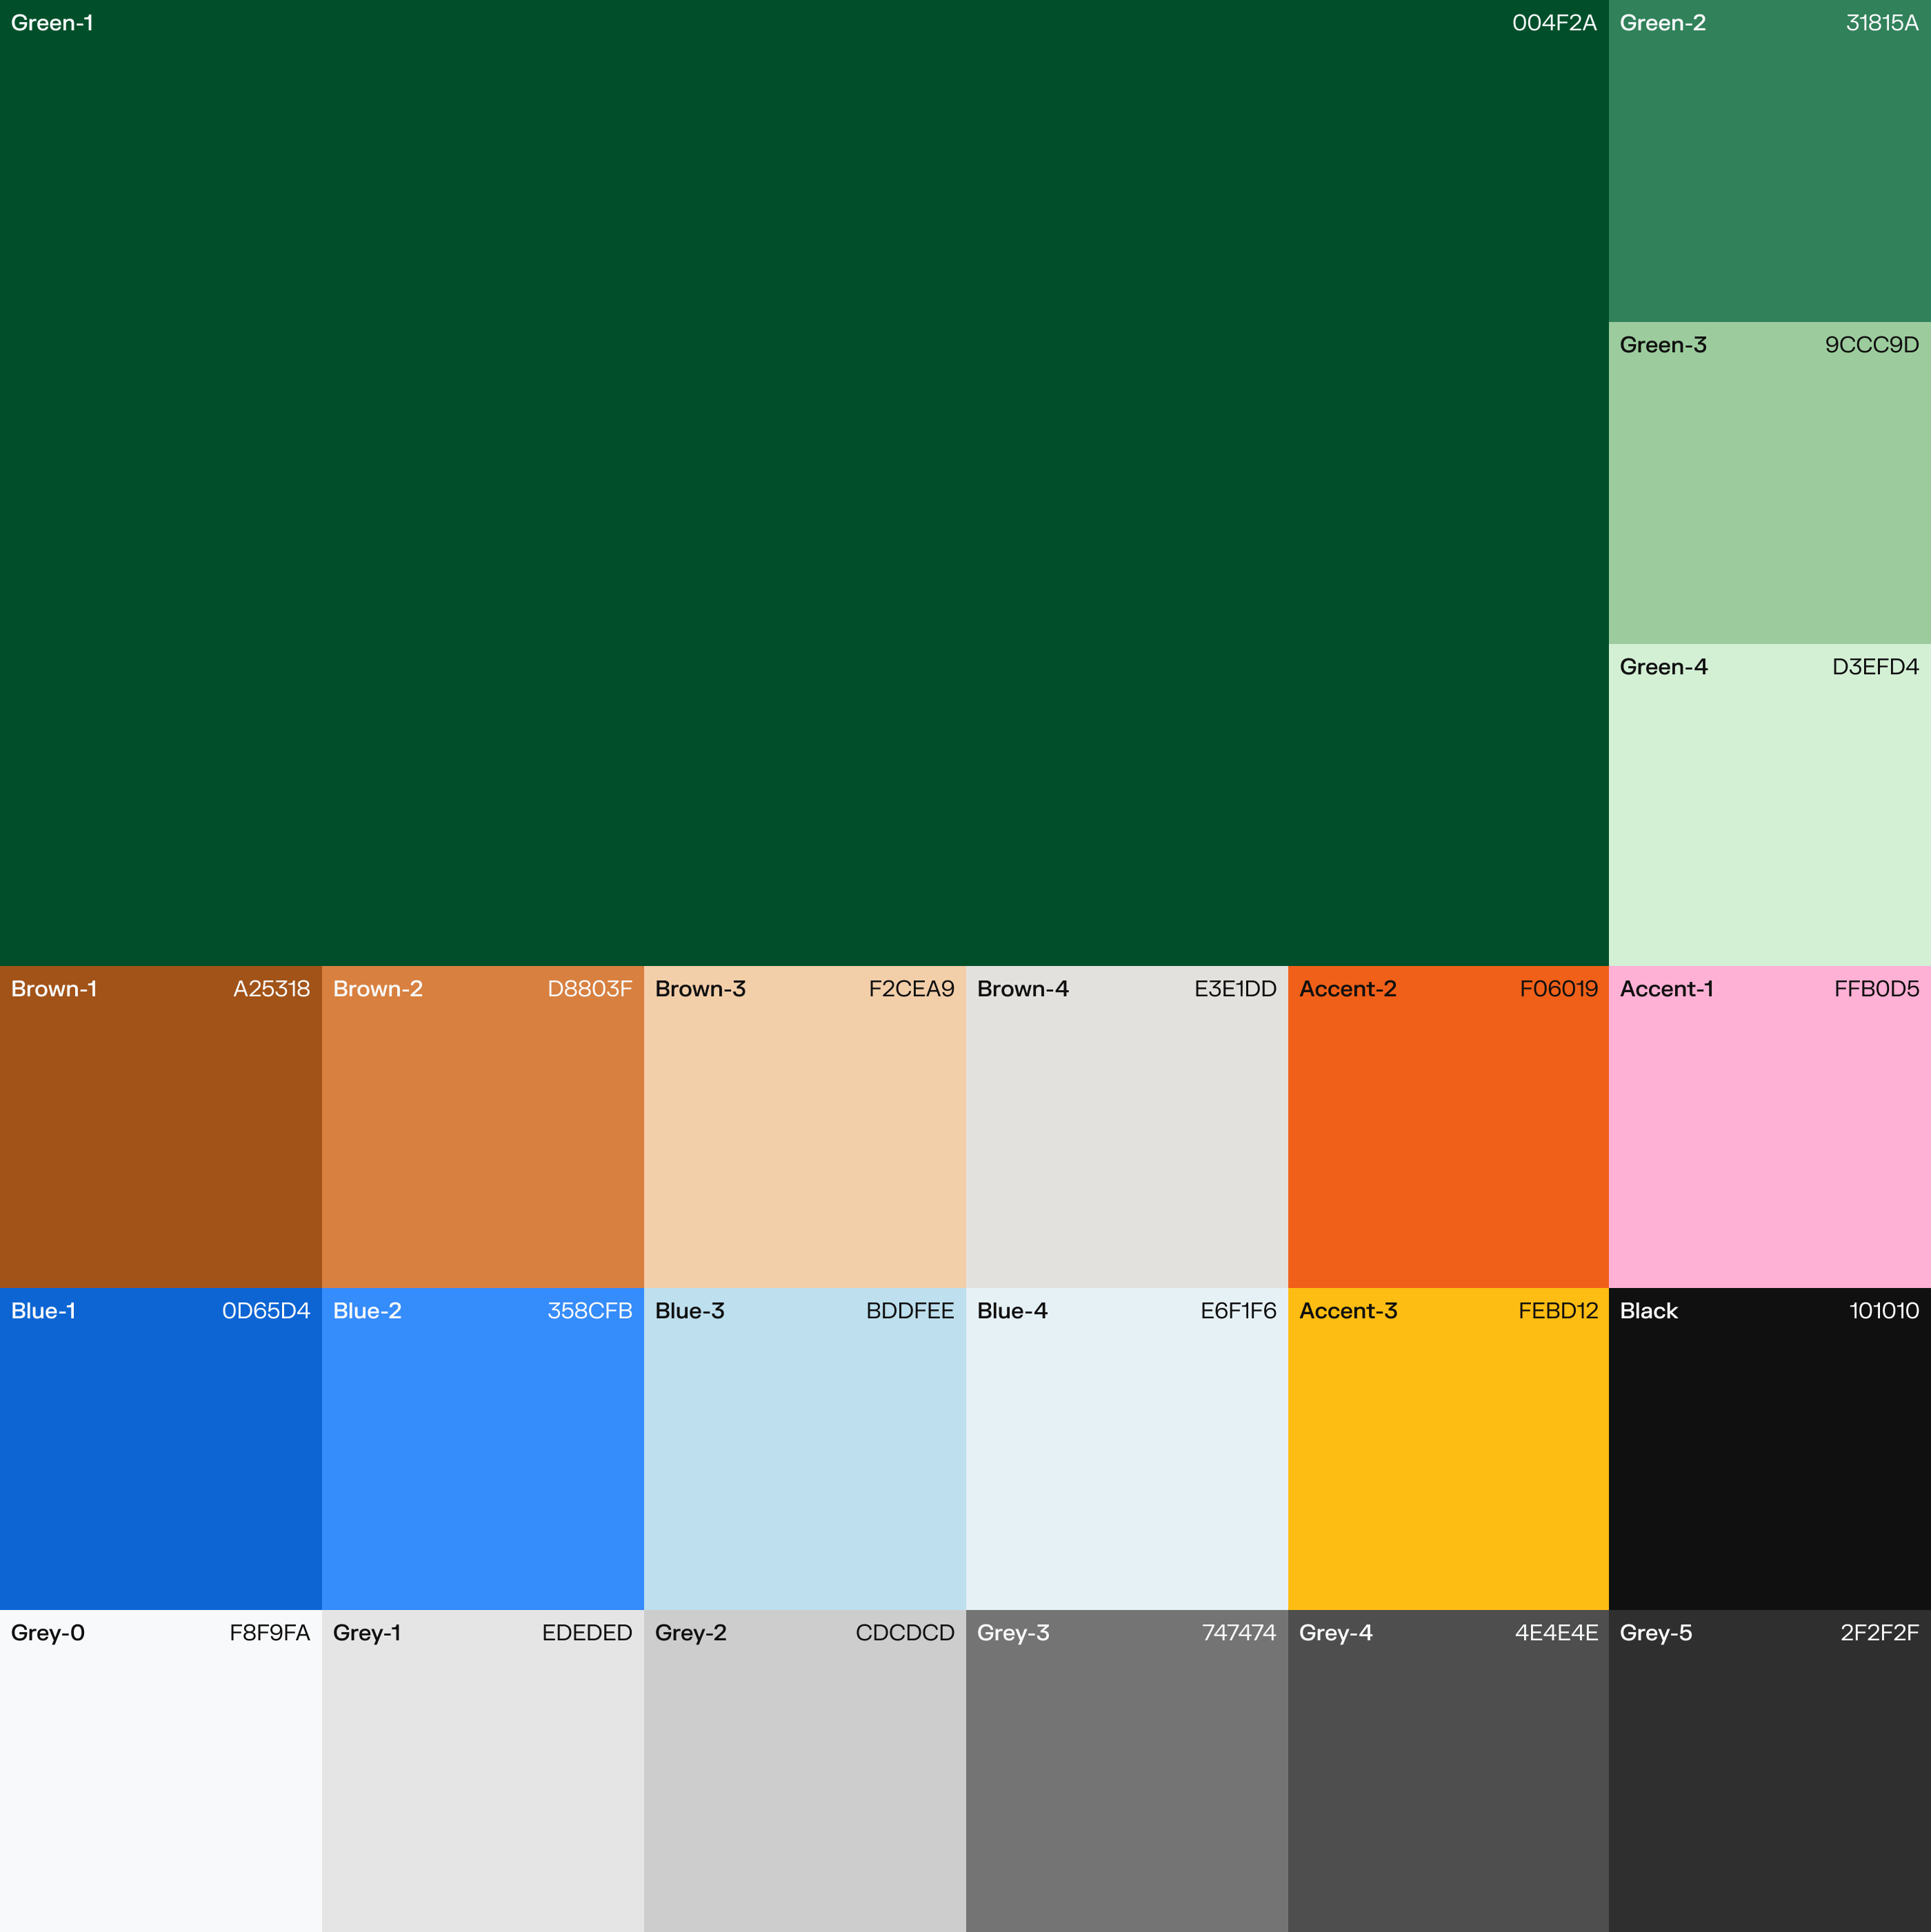Select the Brown-1 swatch
The width and height of the screenshot is (1931, 1932).
click(161, 1127)
